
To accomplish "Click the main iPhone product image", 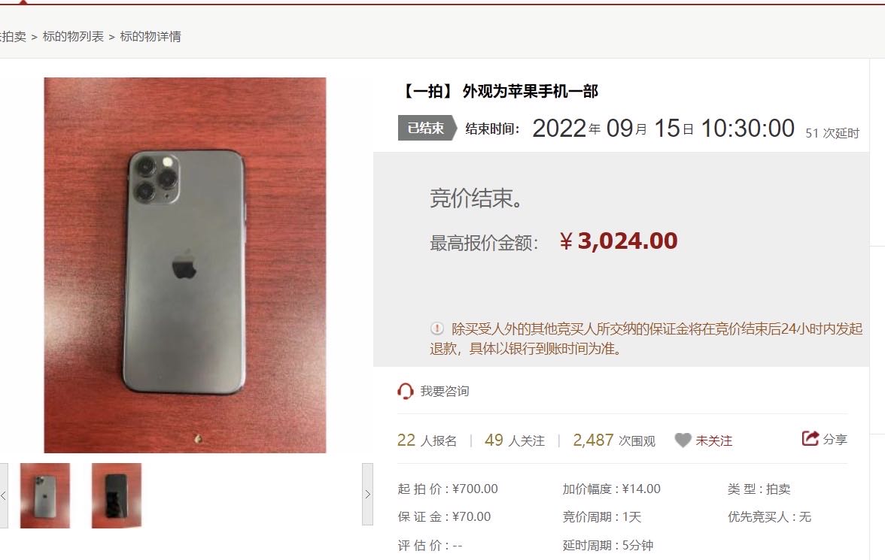I will 185,265.
